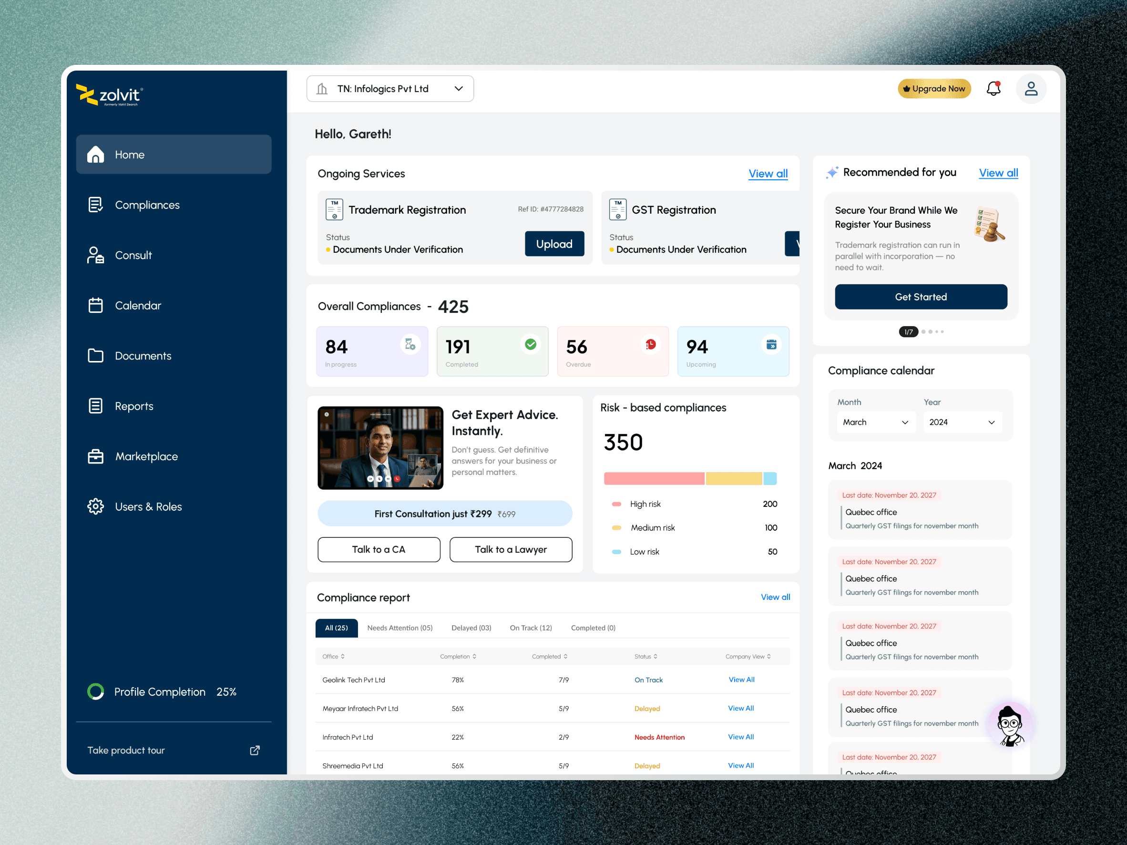Open Take product tour external link icon
Image resolution: width=1127 pixels, height=845 pixels.
(x=255, y=750)
